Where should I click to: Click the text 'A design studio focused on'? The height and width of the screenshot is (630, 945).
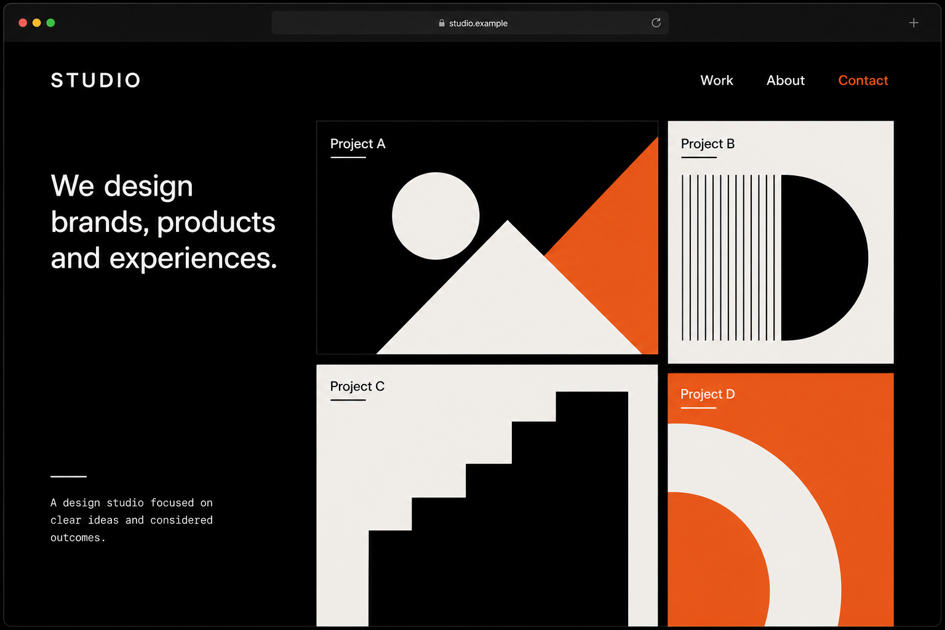pyautogui.click(x=132, y=503)
